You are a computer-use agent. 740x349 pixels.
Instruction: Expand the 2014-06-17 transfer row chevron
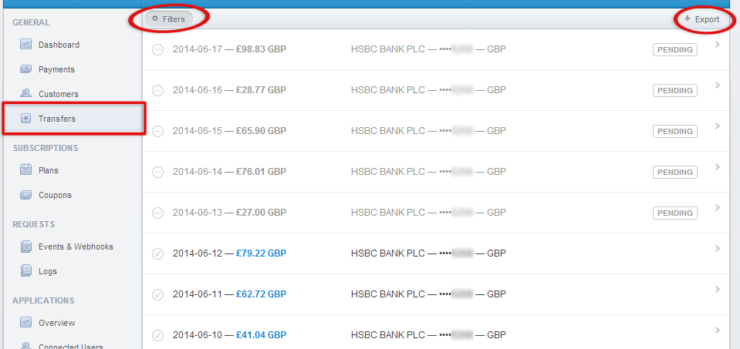click(x=718, y=45)
